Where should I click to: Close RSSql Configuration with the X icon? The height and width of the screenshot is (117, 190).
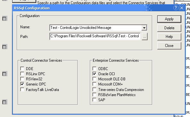click(x=182, y=8)
